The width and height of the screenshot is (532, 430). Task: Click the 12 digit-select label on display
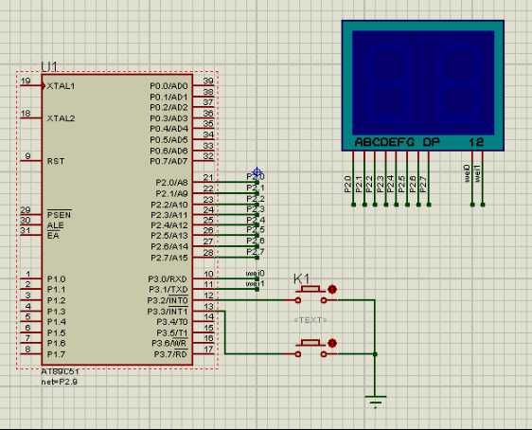tap(476, 142)
